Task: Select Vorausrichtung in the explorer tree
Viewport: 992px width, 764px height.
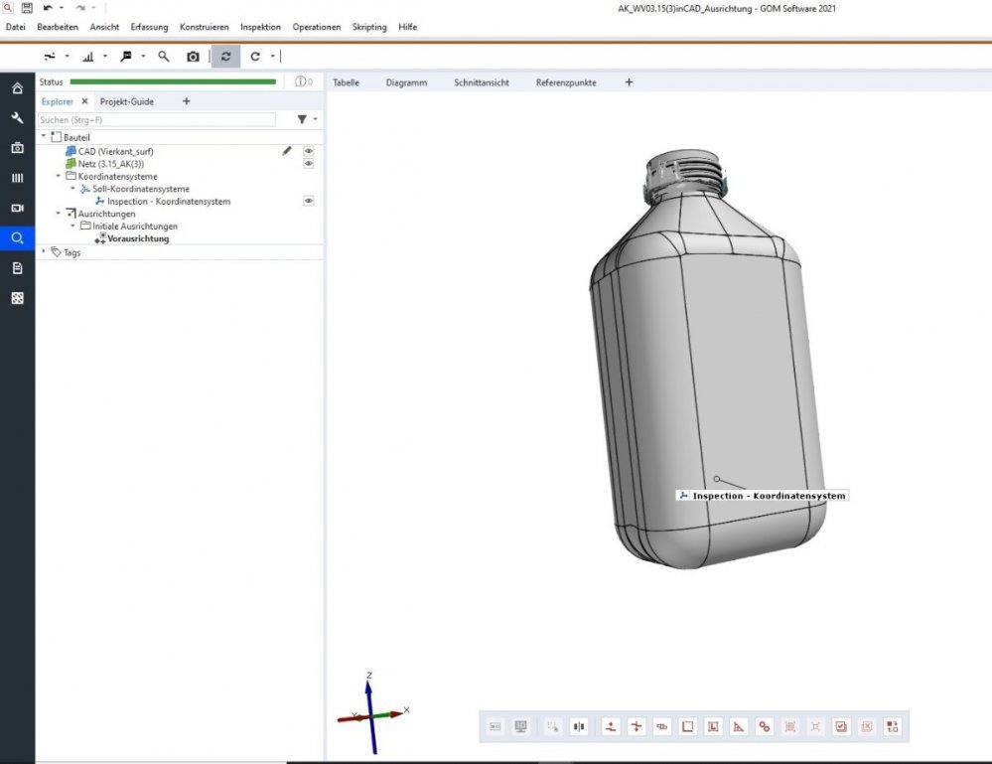Action: [138, 238]
